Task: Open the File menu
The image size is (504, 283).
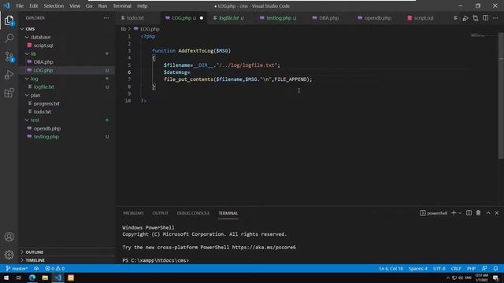Action: click(20, 6)
